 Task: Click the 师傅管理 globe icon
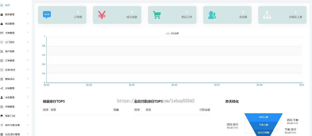click(x=2, y=107)
